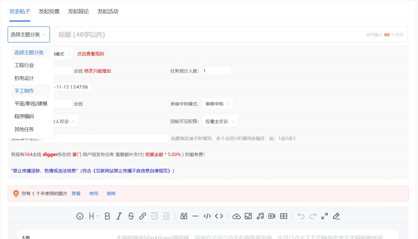Expand the 仅雇主可见 reply visibility dropdown
Viewport: 418px width, 239px height.
pyautogui.click(x=220, y=121)
